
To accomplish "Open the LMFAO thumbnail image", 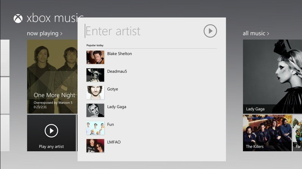I will (95, 146).
